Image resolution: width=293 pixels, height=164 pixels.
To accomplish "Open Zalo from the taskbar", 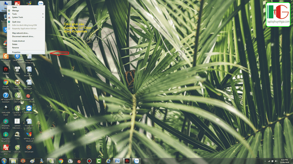I will 136,161.
